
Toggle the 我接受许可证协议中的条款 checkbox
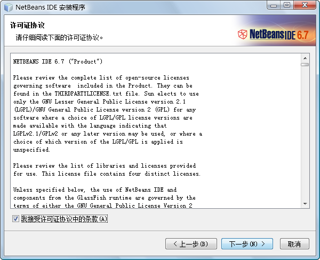pos(15,219)
